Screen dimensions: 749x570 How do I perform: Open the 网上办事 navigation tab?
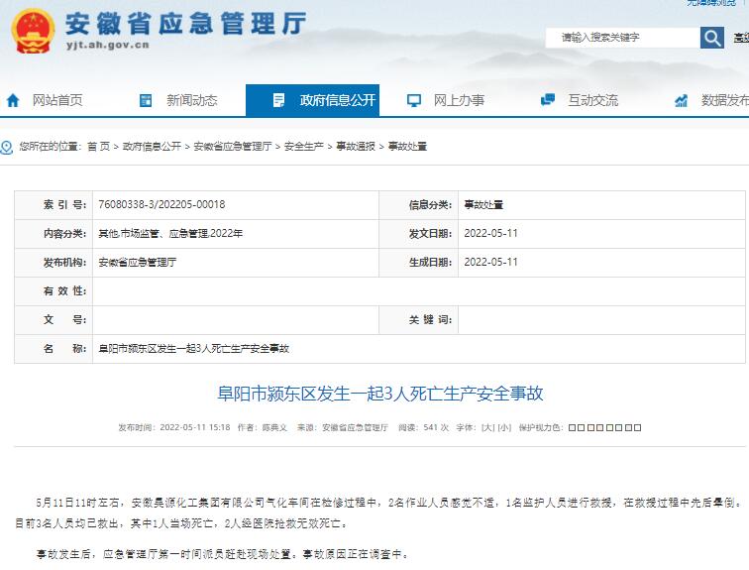tap(459, 100)
